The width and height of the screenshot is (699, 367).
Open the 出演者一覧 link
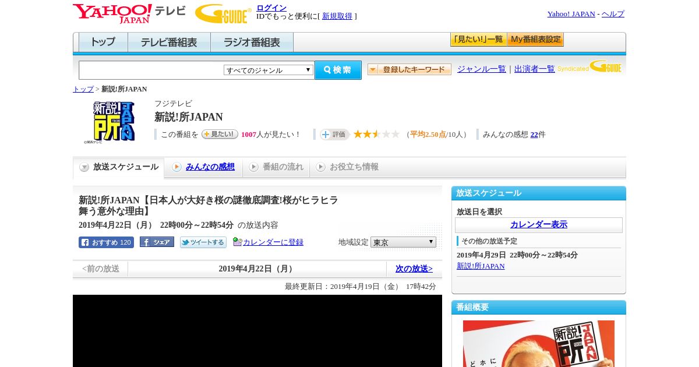pyautogui.click(x=534, y=69)
